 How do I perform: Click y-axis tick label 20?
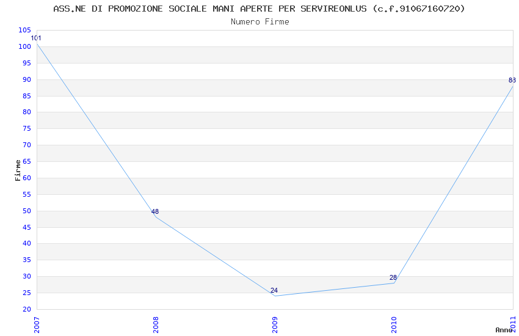click(x=27, y=309)
